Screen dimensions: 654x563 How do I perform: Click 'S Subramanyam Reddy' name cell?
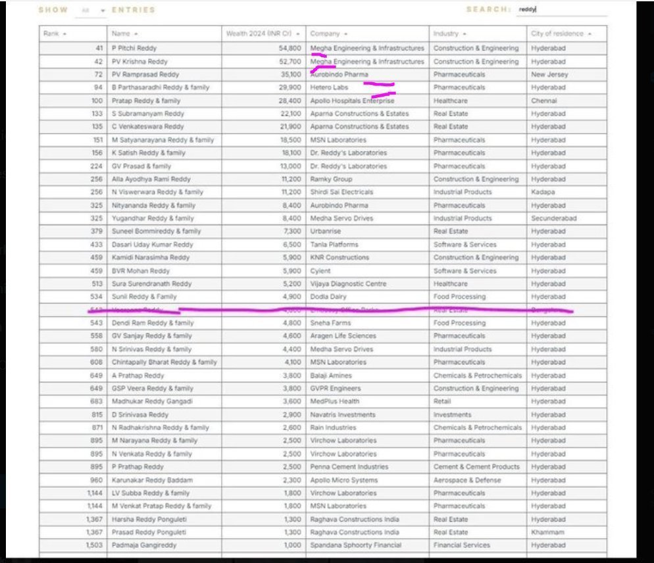coord(164,114)
